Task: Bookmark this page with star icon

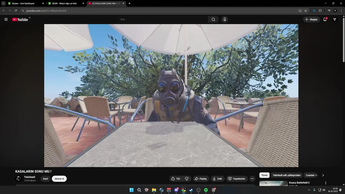Action: [x=305, y=11]
